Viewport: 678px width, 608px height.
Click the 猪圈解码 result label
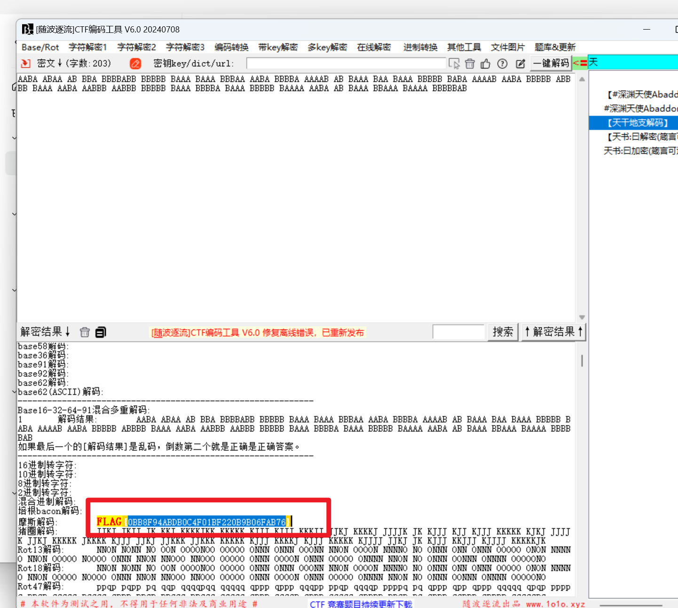[38, 531]
